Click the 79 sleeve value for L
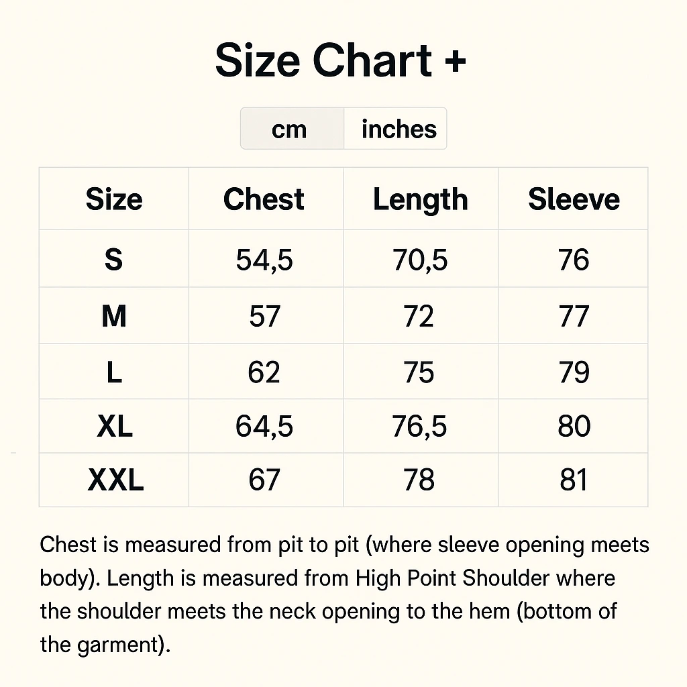The width and height of the screenshot is (687, 687). pyautogui.click(x=574, y=372)
